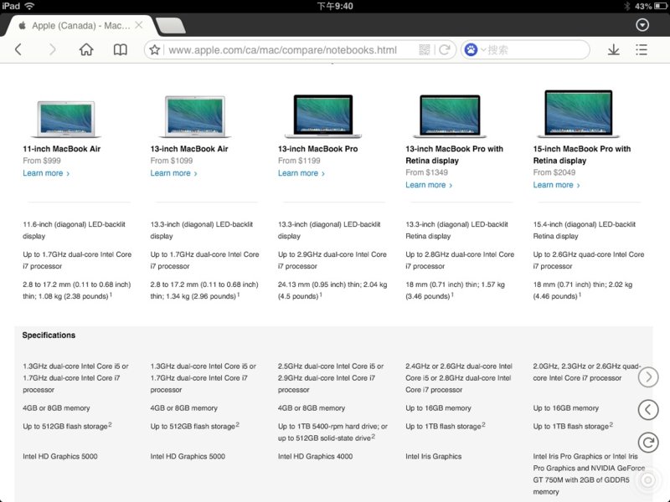Select the Apple (Canada) tab
The image size is (670, 502).
tap(80, 26)
